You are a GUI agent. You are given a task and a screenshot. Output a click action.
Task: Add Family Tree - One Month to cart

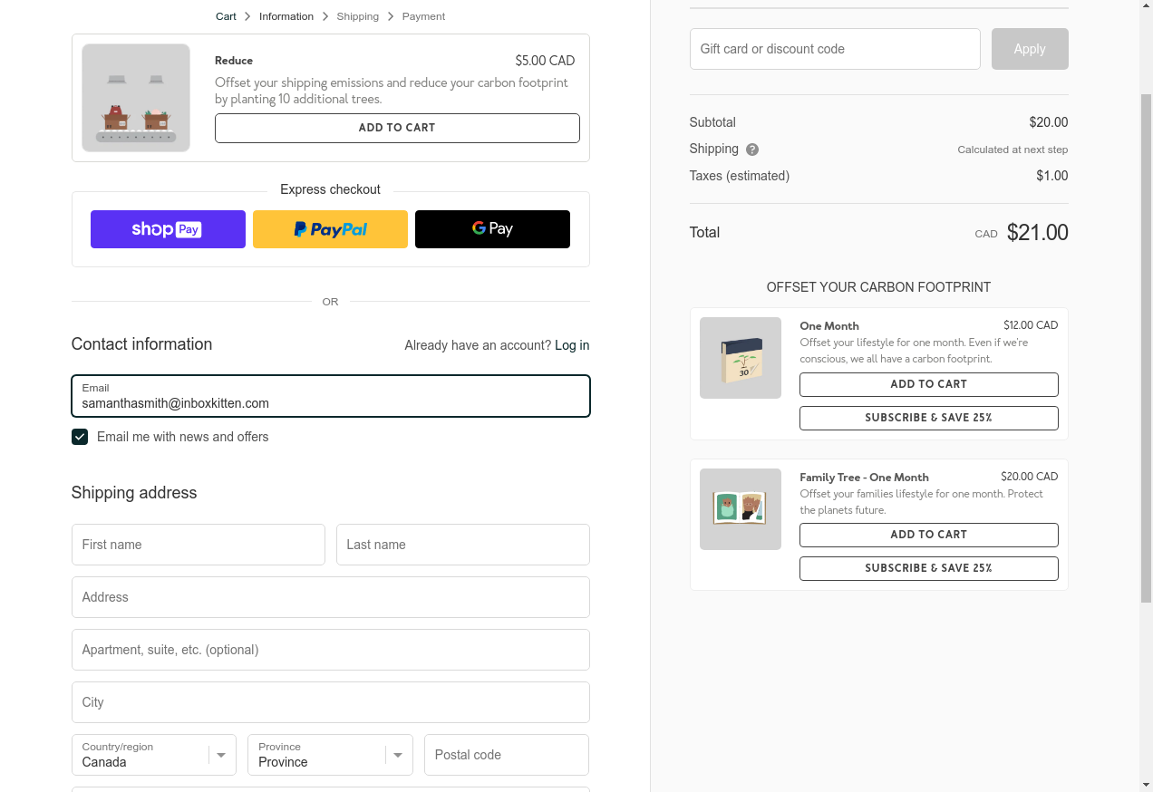pos(929,535)
